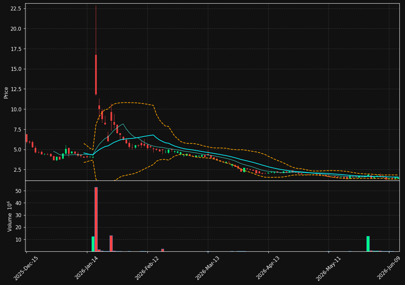Click the 15.0 price axis value
This screenshot has height=285, width=405.
point(16,69)
